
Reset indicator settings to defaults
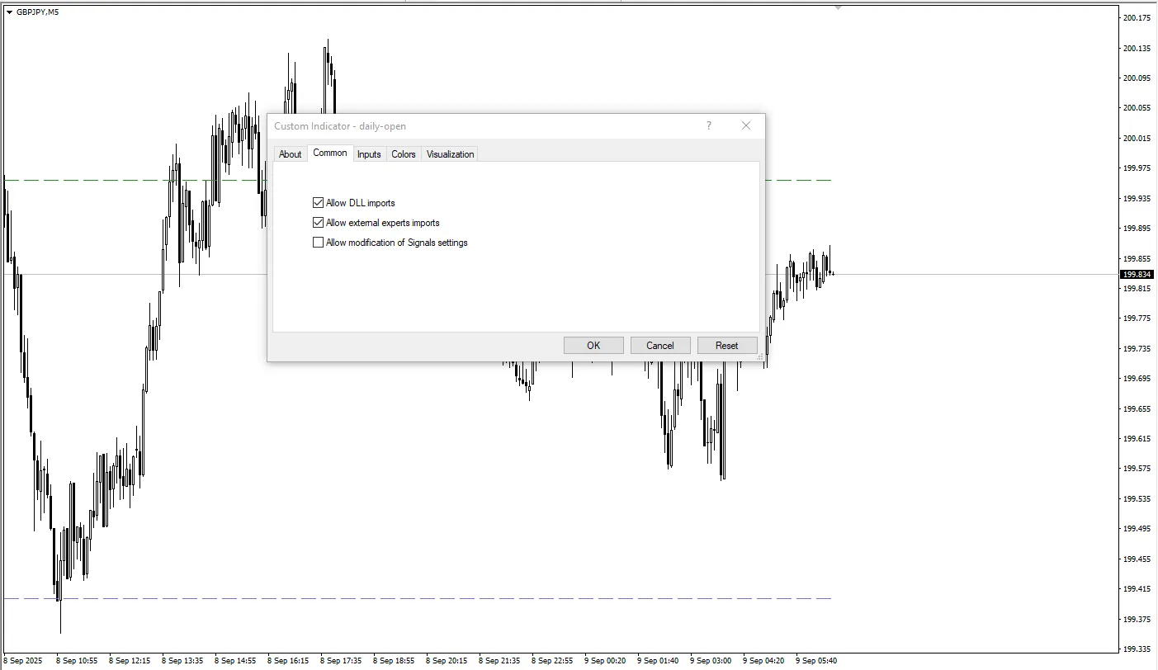(x=727, y=346)
